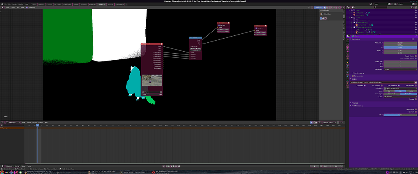The height and width of the screenshot is (174, 418).
Task: Open the Output properties tab icon
Action: click(x=348, y=48)
